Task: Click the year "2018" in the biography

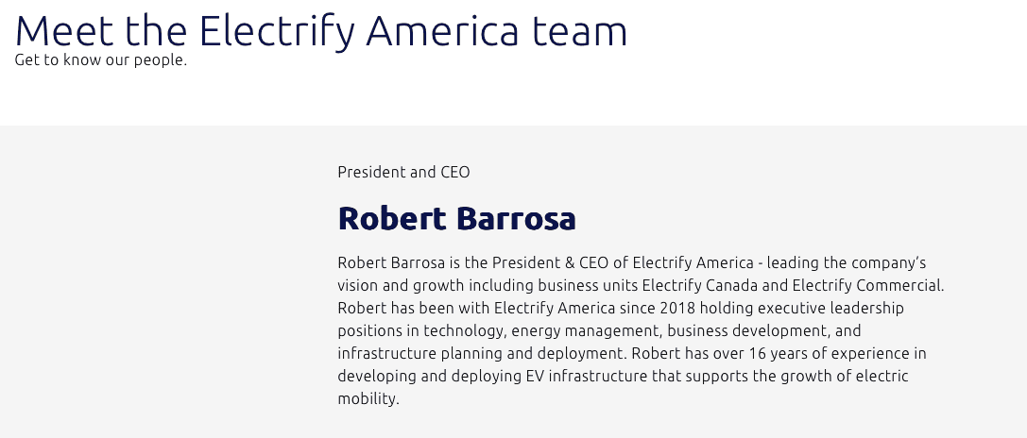Action: click(678, 308)
